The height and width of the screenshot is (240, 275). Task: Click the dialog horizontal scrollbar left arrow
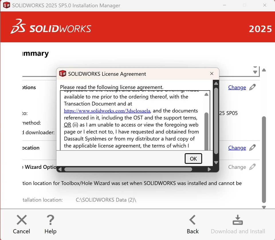tap(60, 169)
